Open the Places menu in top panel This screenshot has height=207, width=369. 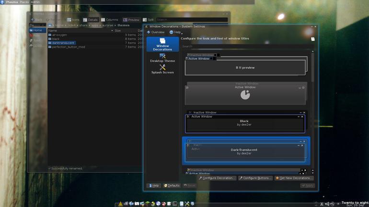(24, 2)
